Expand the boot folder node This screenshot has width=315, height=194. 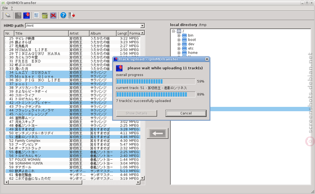pos(179,40)
